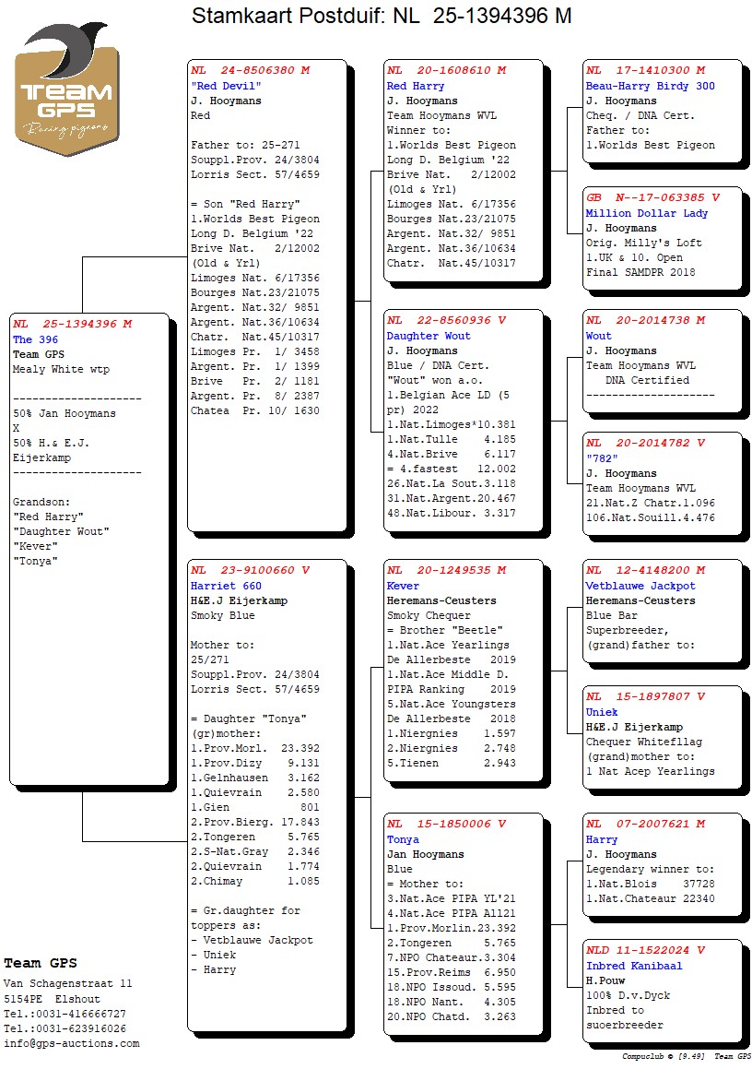This screenshot has height=1081, width=752.
Task: Click the ring number NL 20-1249535 M
Action: point(446,571)
